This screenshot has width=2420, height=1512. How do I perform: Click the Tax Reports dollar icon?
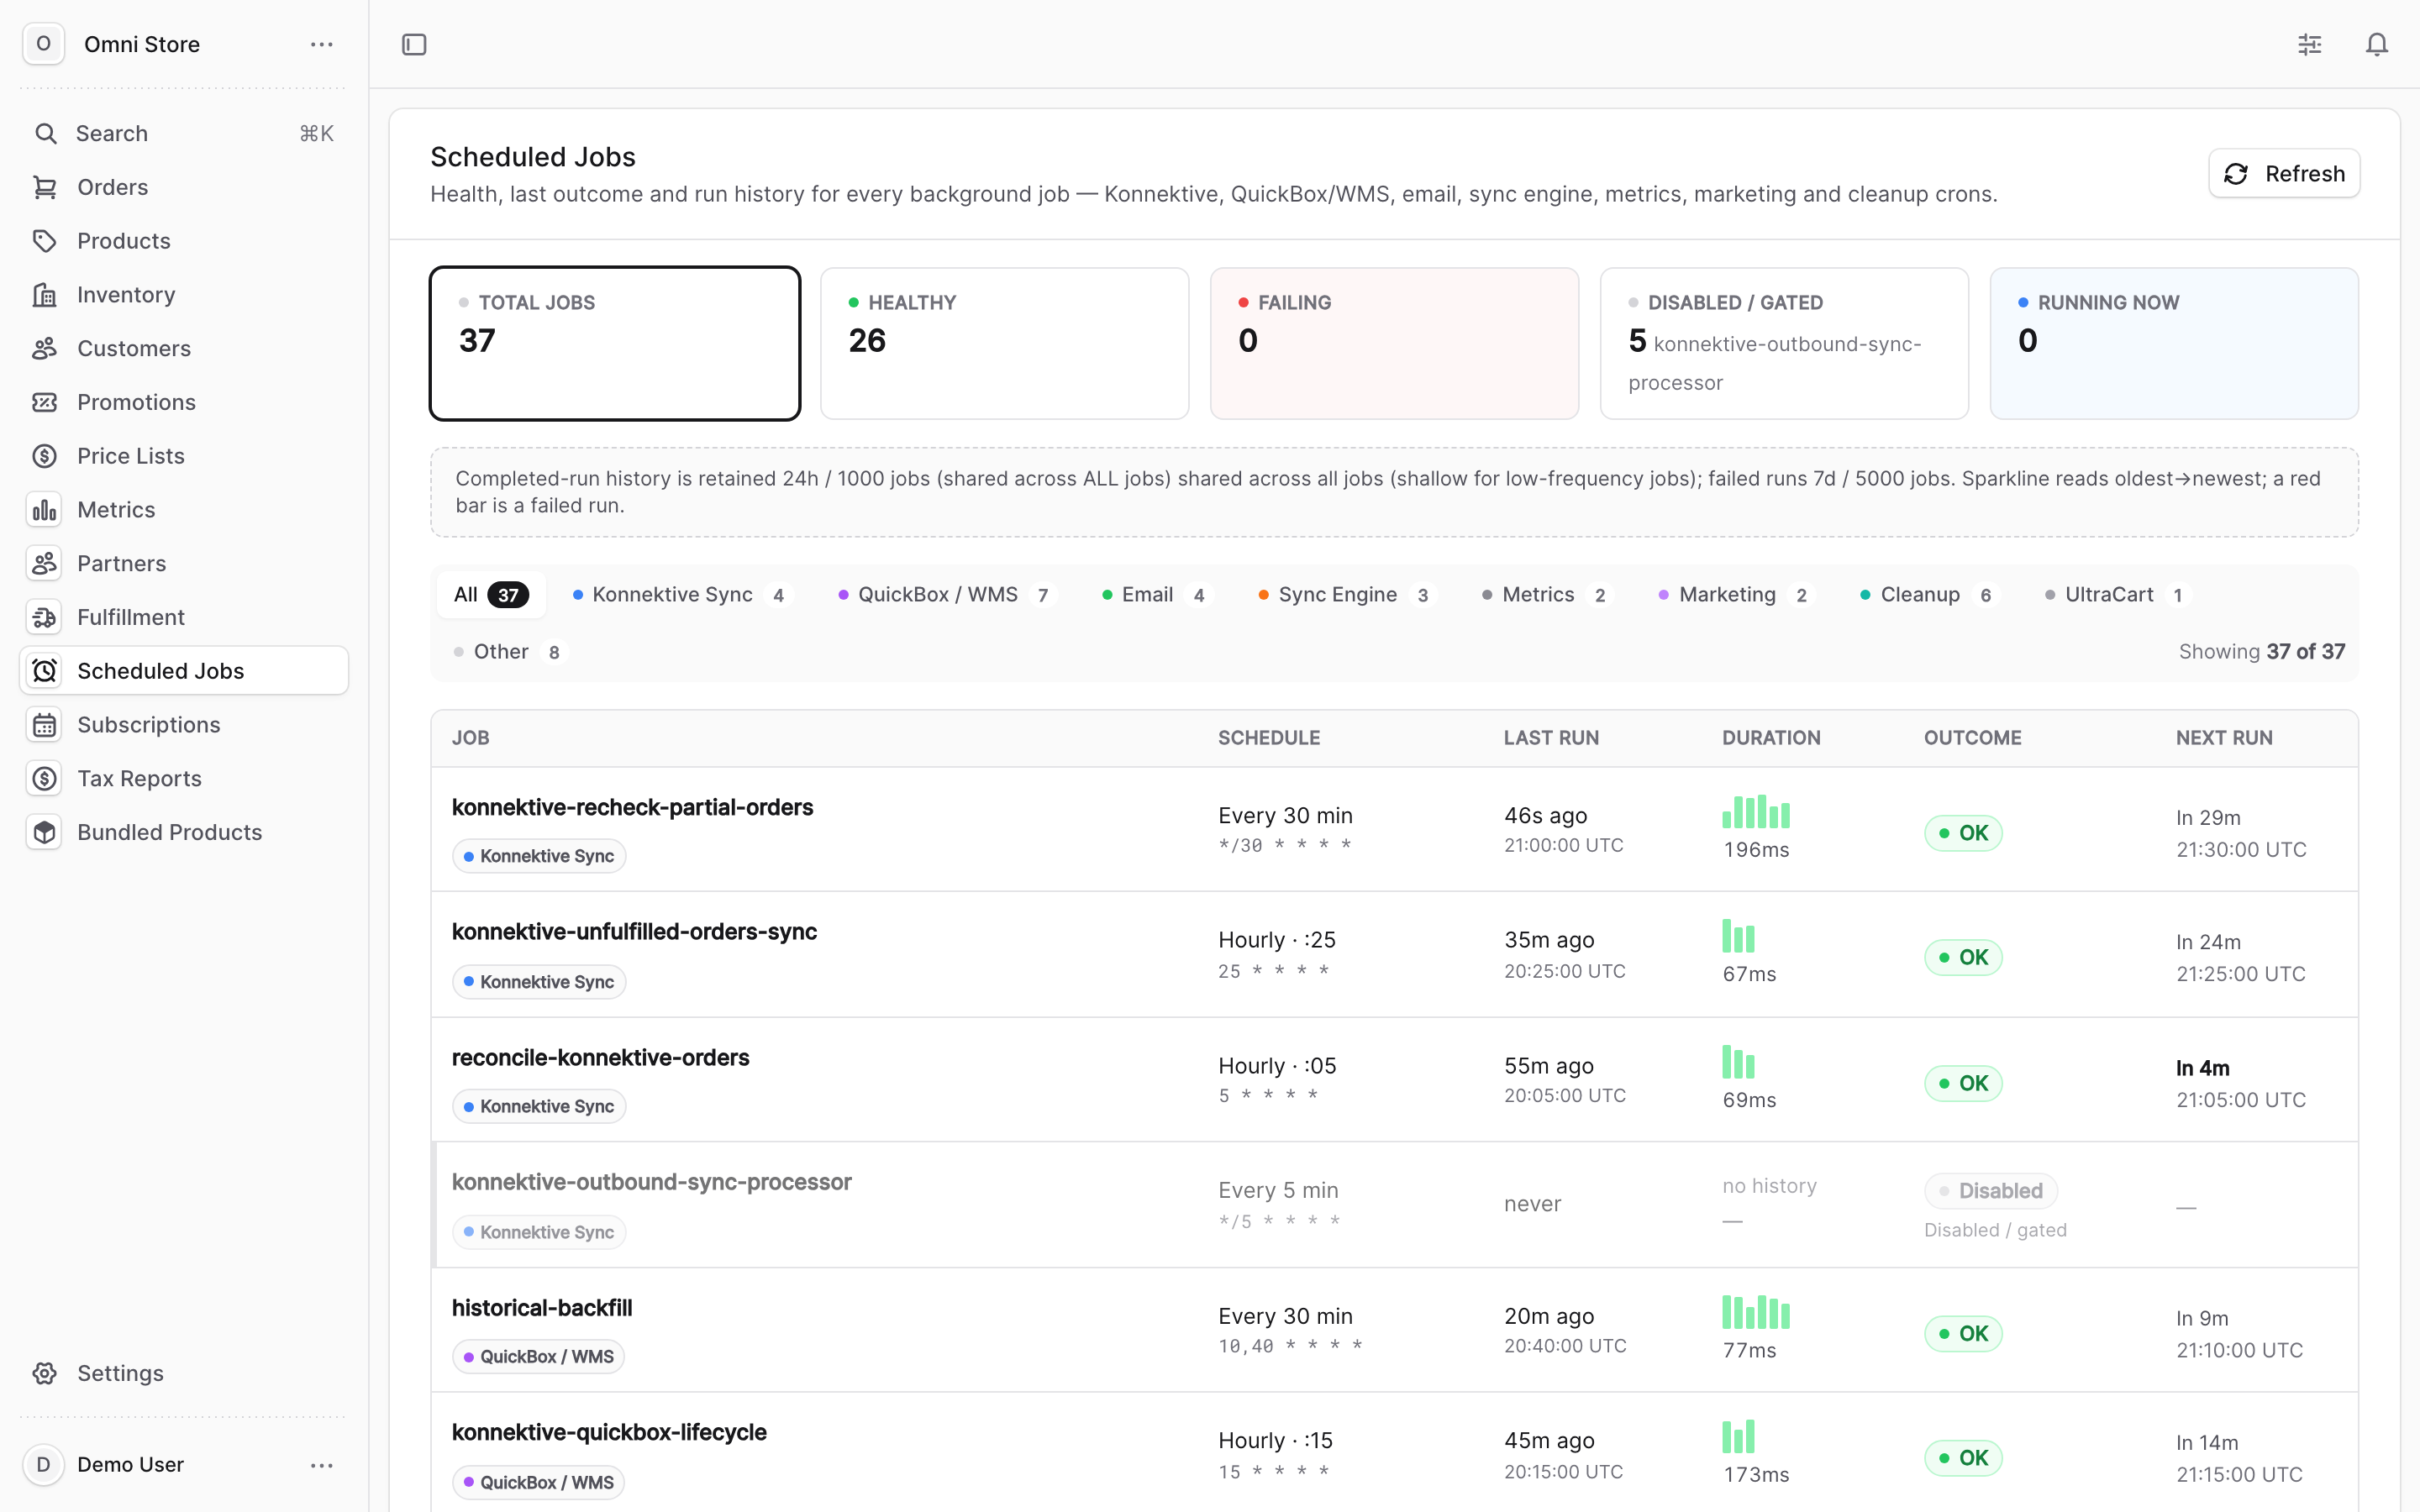point(45,779)
